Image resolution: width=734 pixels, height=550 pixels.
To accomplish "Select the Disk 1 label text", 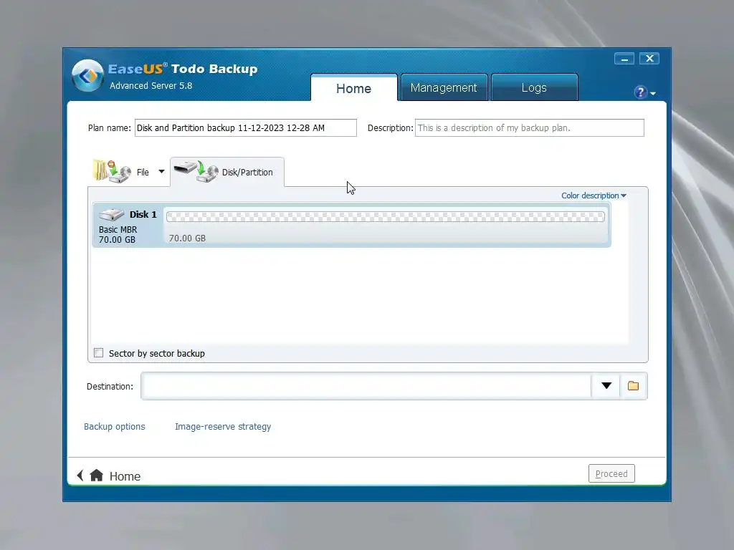I will [143, 215].
